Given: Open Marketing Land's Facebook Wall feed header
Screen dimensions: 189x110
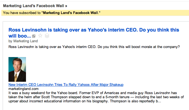Looking at the screenshot, I should coord(35,6).
